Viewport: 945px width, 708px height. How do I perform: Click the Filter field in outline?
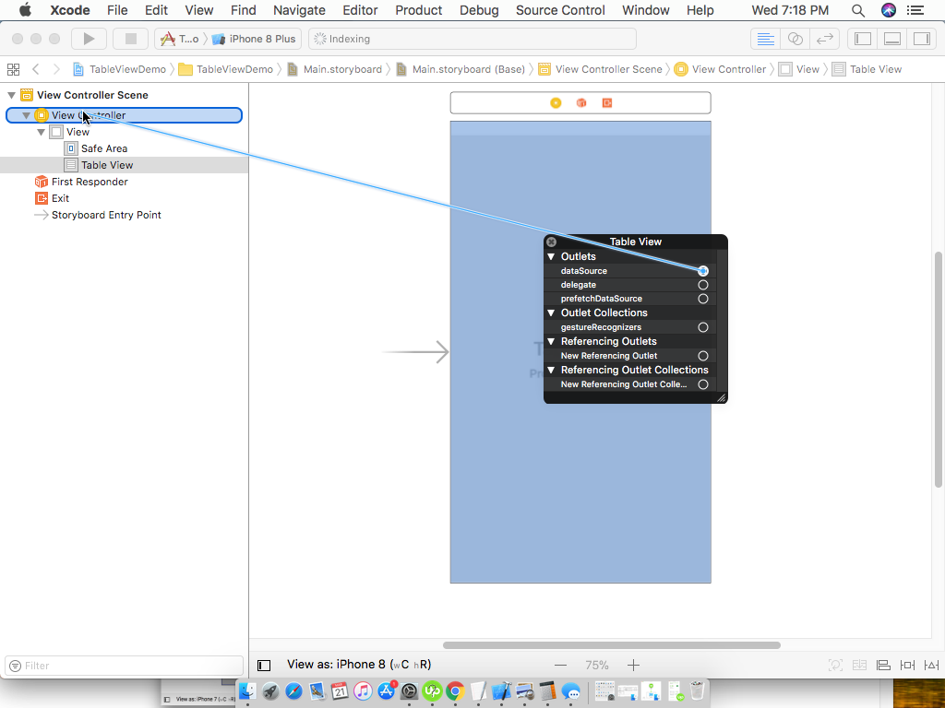click(125, 666)
